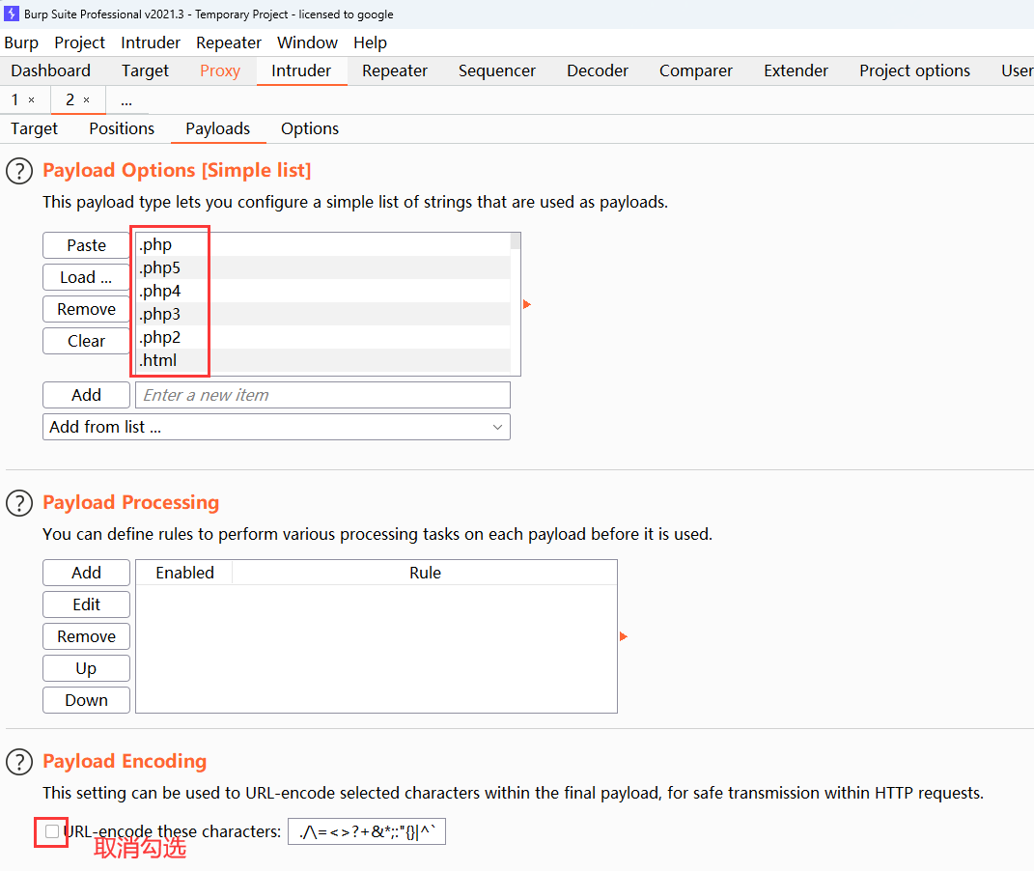This screenshot has width=1034, height=871.
Task: Click orange arrow beside payload list
Action: [x=526, y=304]
